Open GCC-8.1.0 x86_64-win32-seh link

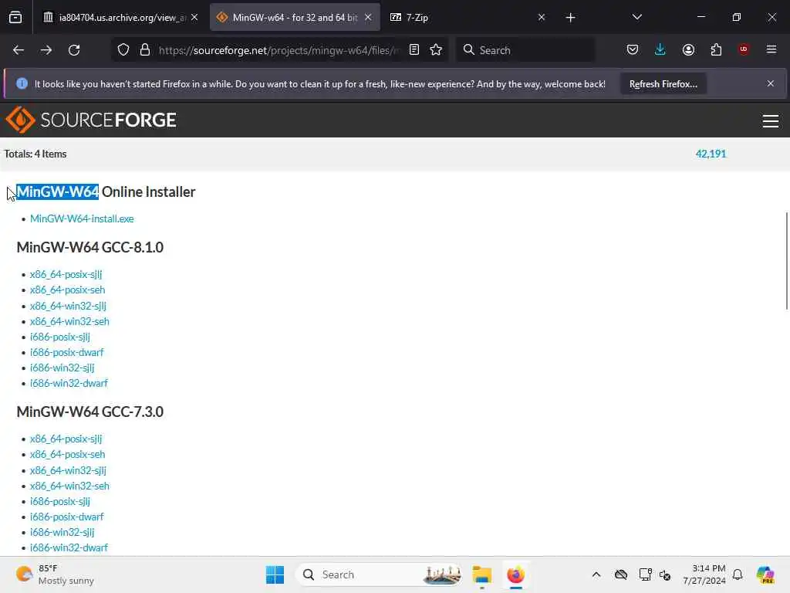[x=69, y=321]
